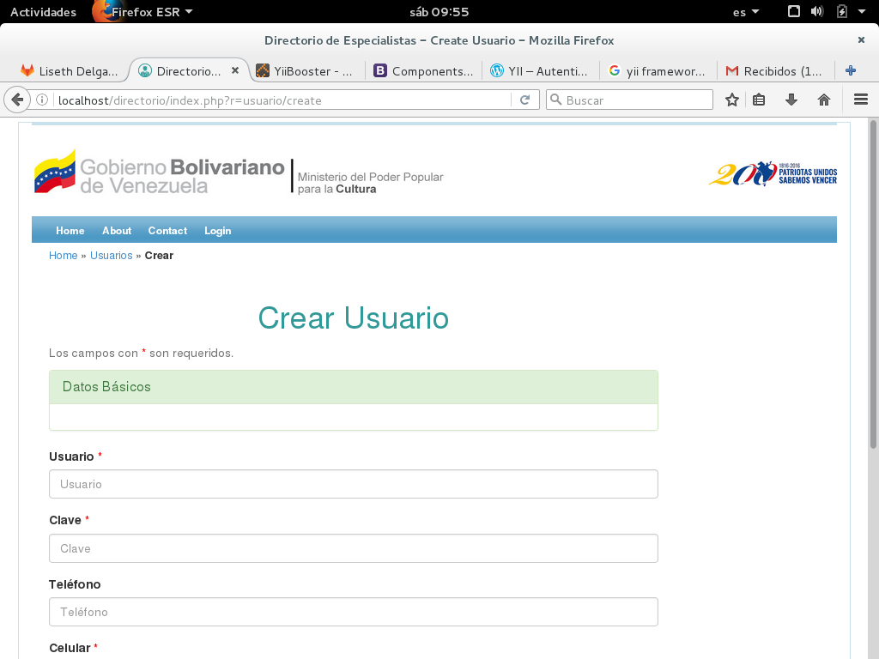Open the Login link in the navigation bar
This screenshot has height=659, width=879.
click(217, 231)
